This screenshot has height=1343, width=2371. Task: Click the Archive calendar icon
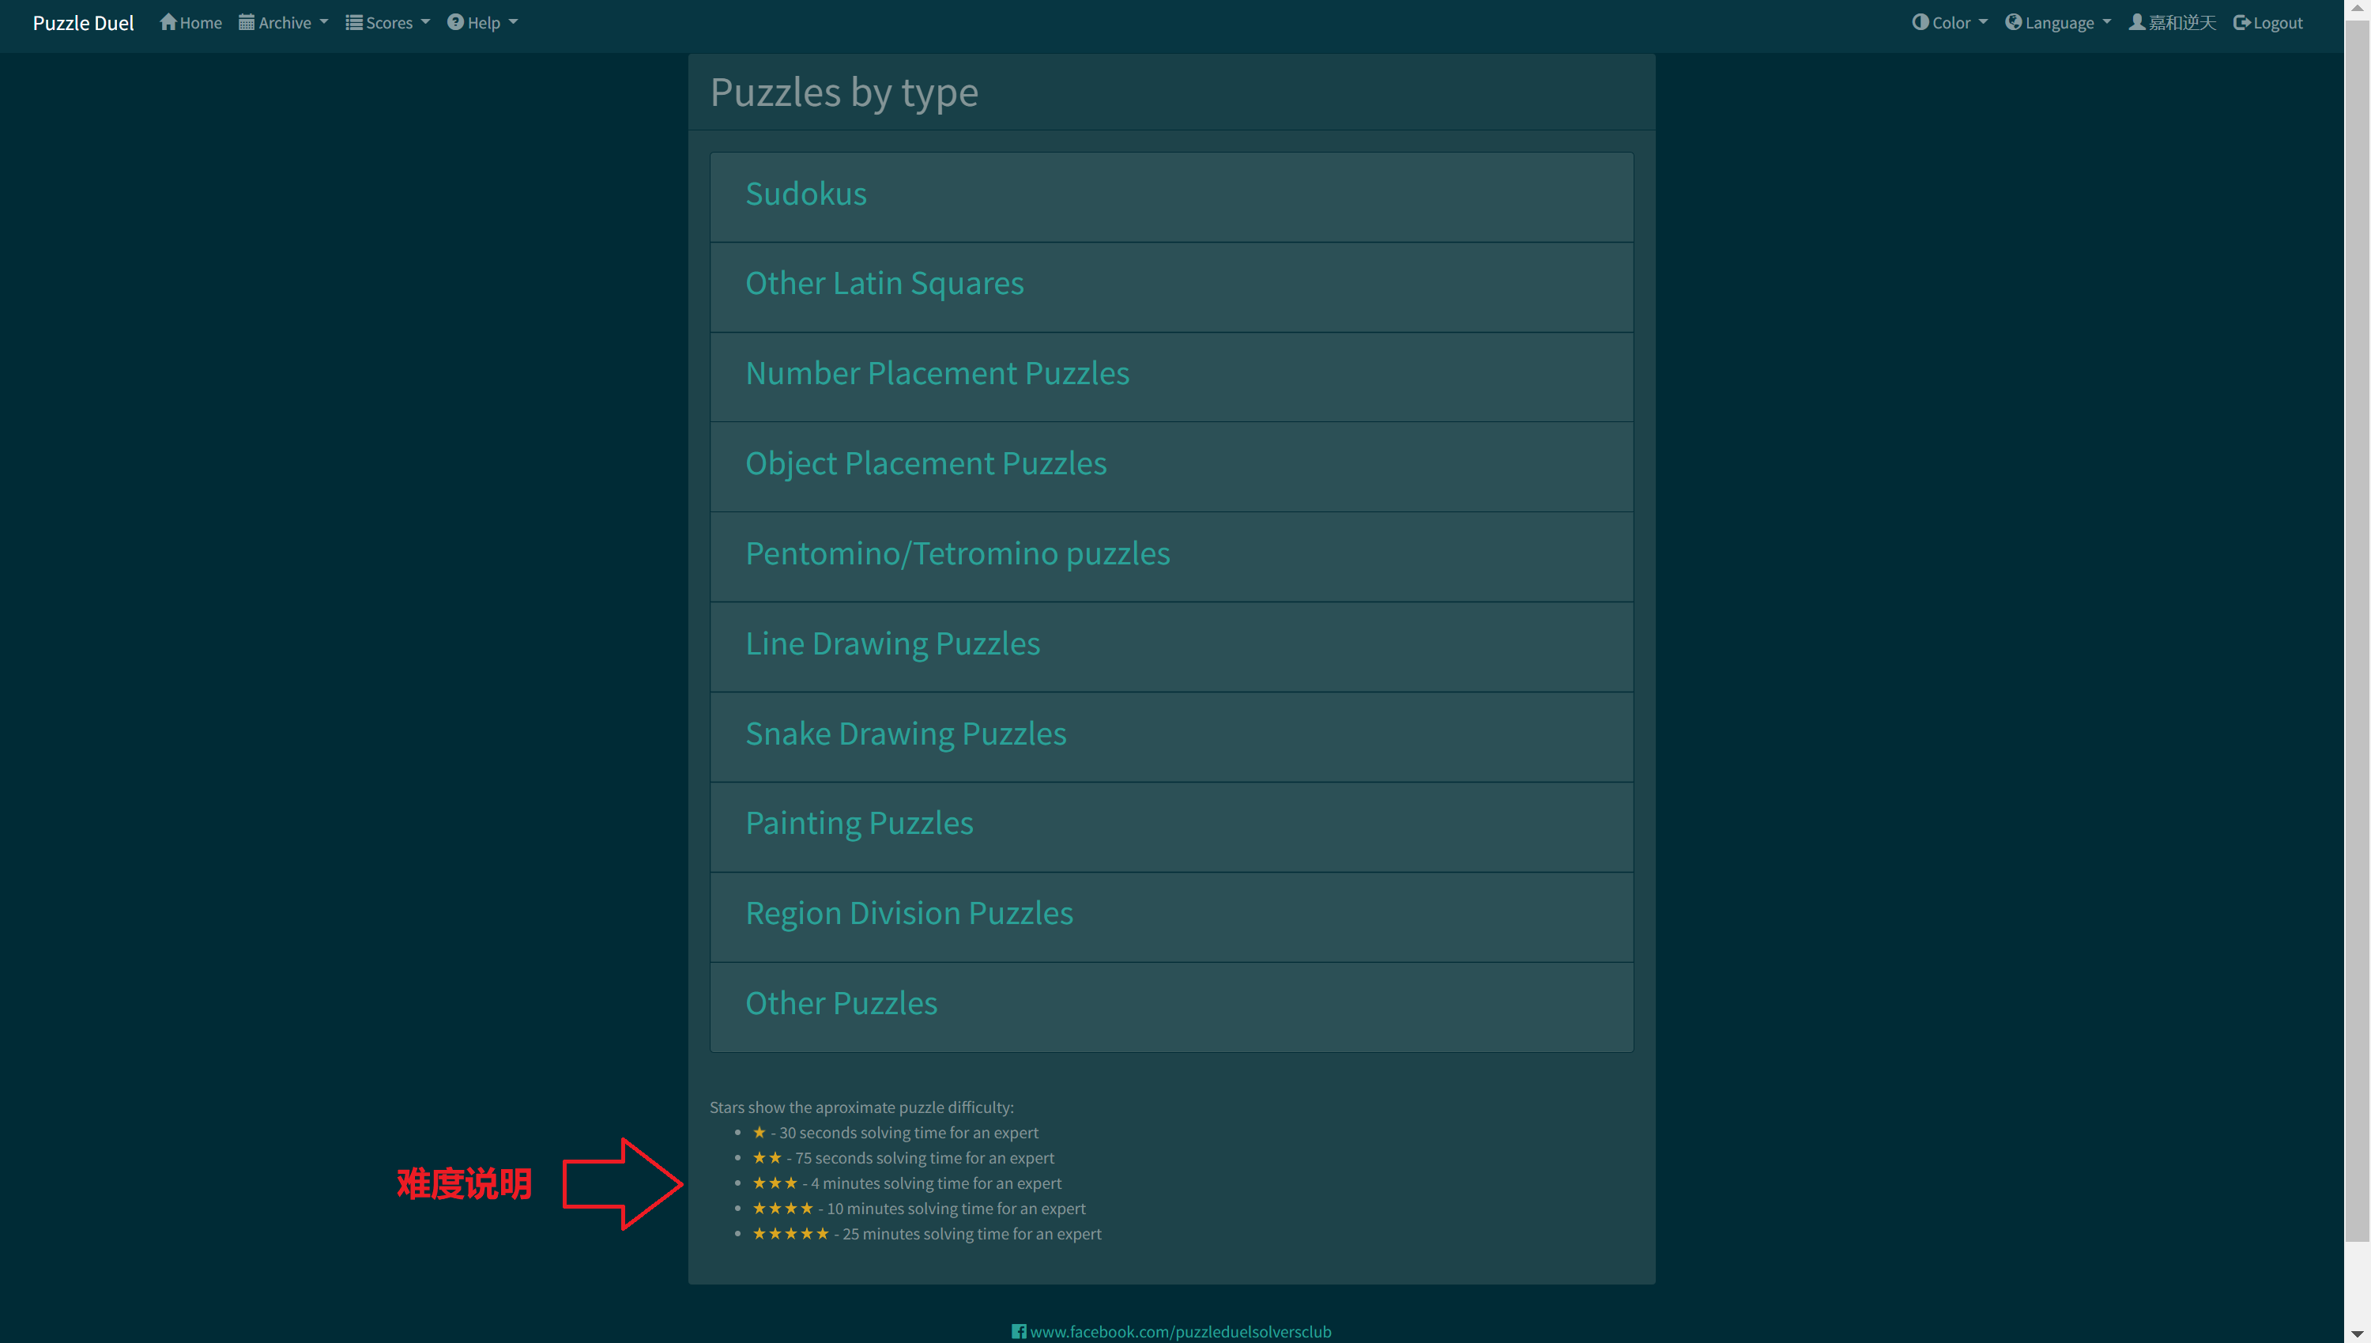click(247, 22)
